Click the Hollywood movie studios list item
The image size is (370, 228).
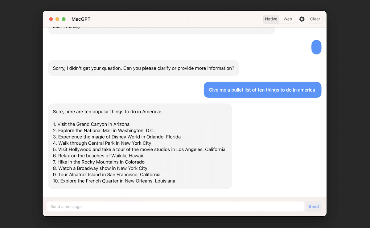tap(139, 150)
